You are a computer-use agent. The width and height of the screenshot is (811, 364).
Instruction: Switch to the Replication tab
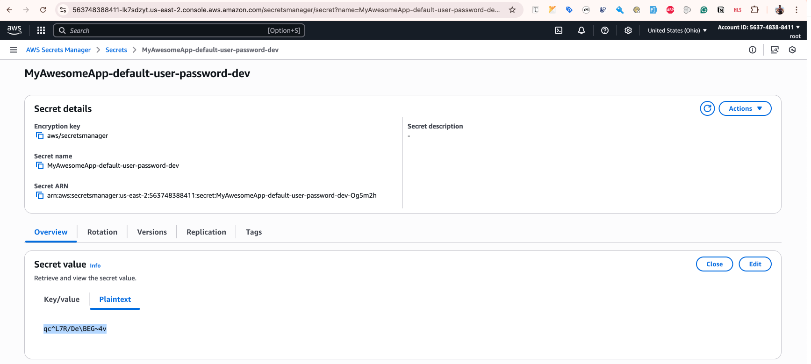tap(206, 232)
